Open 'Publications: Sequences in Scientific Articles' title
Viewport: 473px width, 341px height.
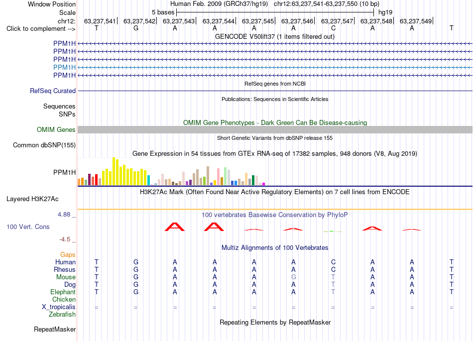point(275,99)
